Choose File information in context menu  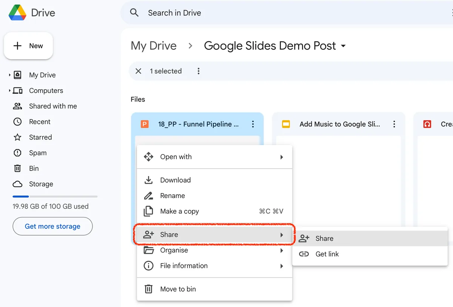(x=214, y=266)
